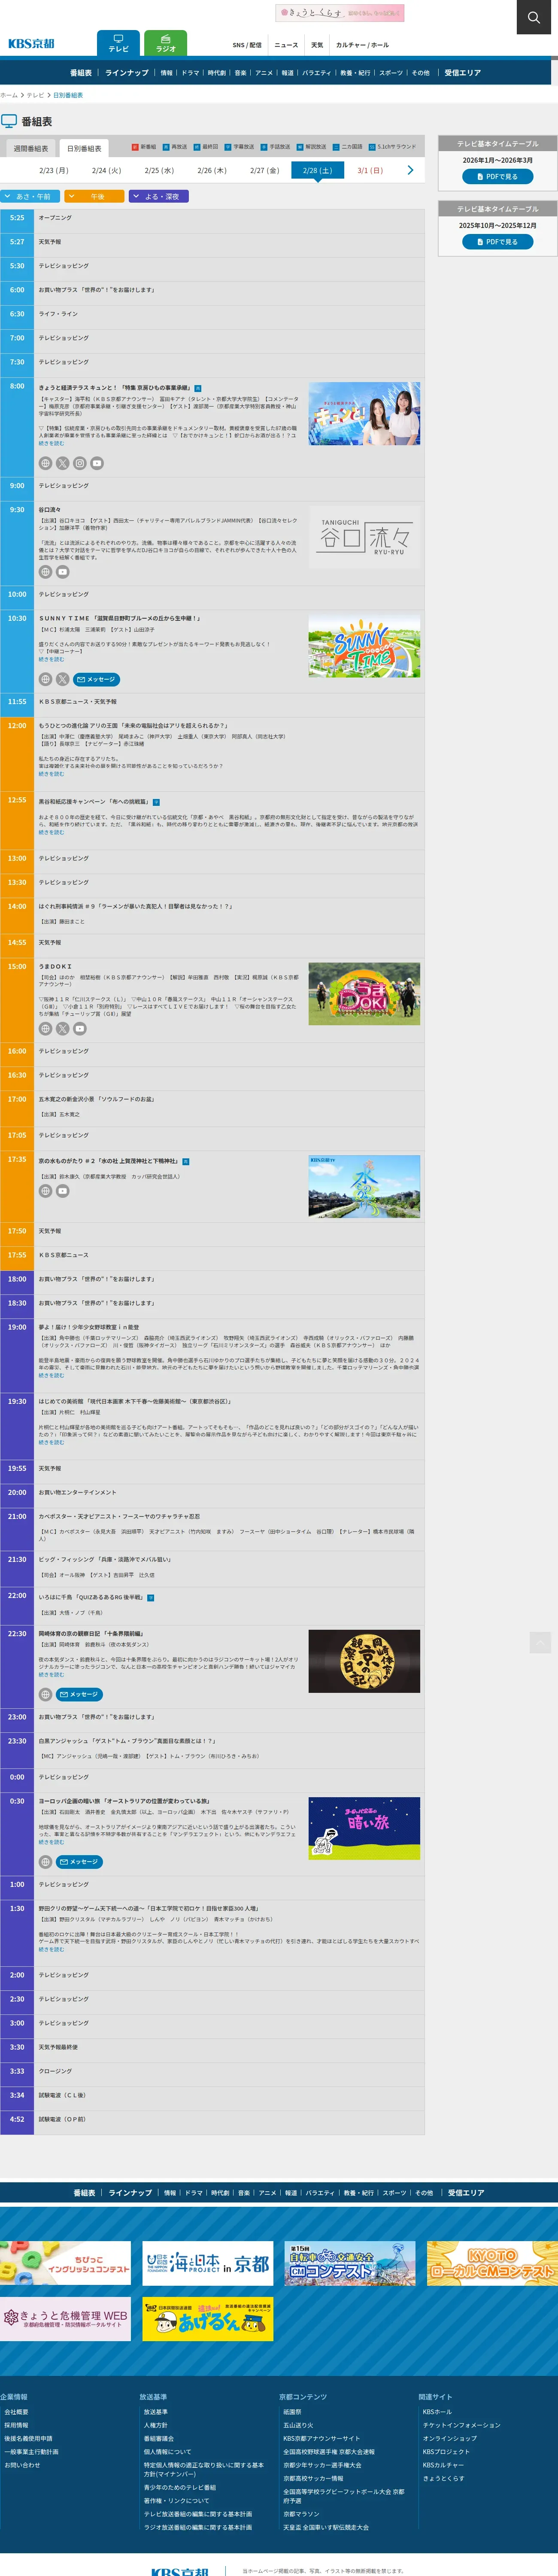Open the KYOTO ローカルCMコンテスト banner
The image size is (558, 2576).
[x=492, y=2263]
